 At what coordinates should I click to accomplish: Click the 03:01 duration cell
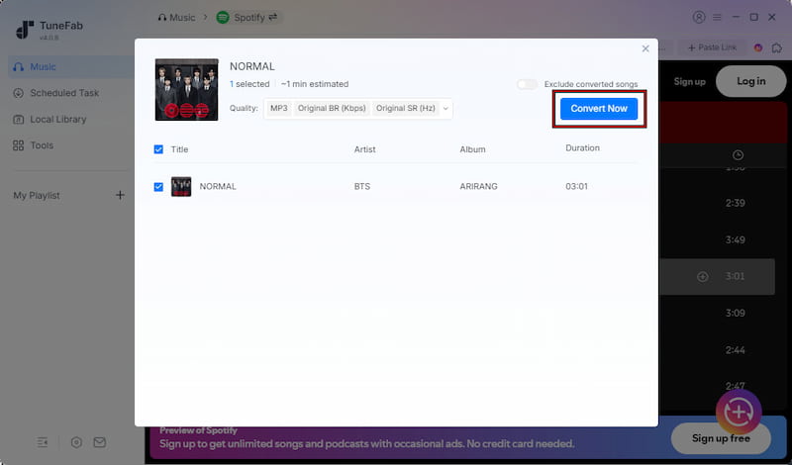(576, 186)
